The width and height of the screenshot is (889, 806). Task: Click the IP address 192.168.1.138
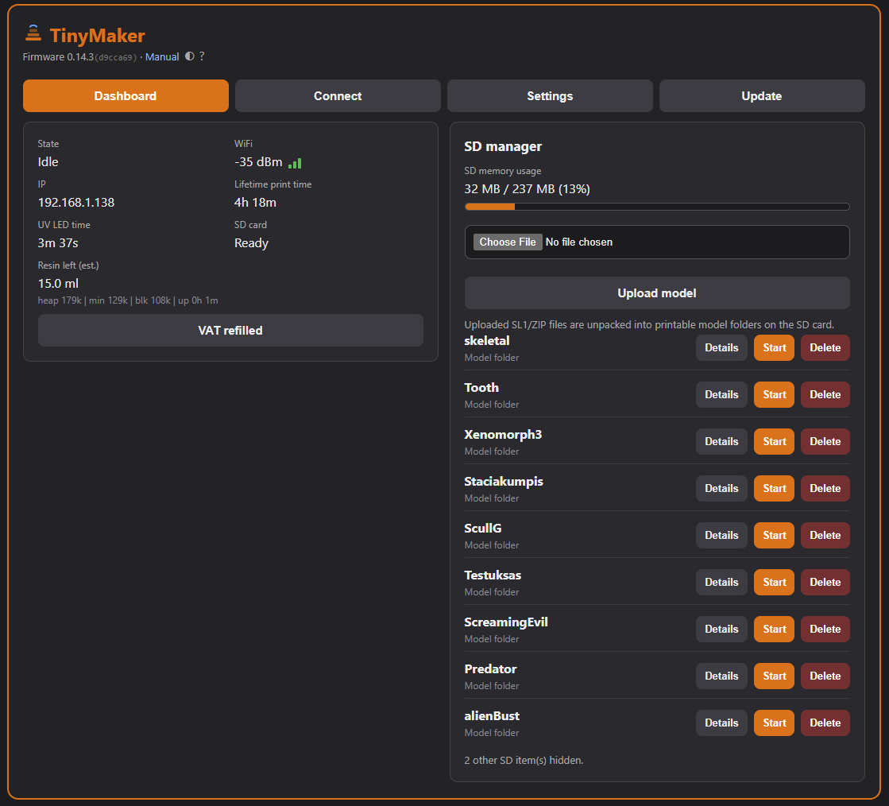click(x=76, y=203)
